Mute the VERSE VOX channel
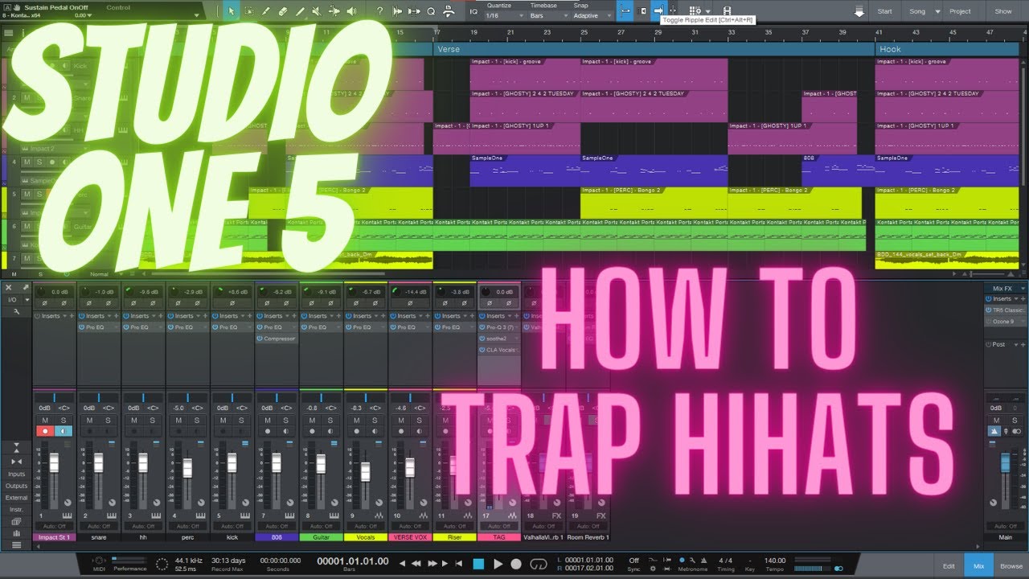The height and width of the screenshot is (579, 1029). click(x=401, y=421)
